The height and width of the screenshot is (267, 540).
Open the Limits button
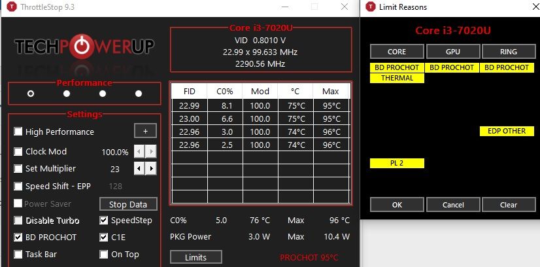(196, 257)
